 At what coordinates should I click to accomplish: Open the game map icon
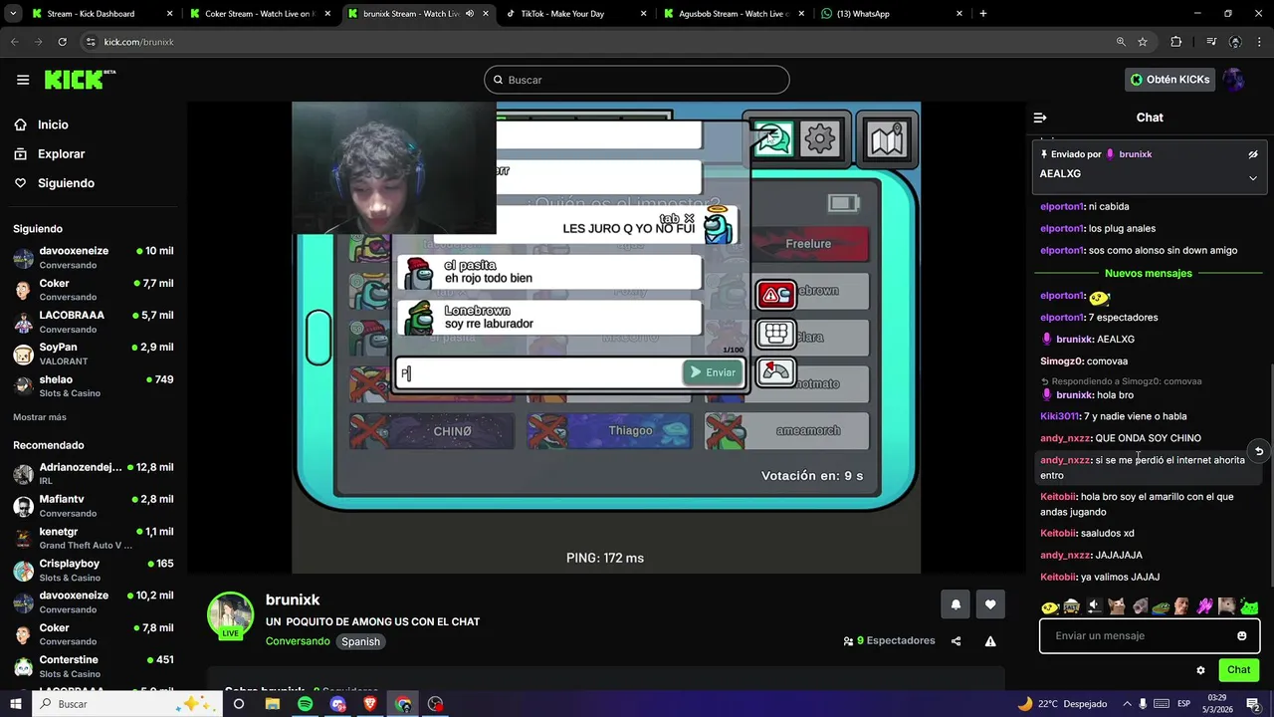[886, 139]
